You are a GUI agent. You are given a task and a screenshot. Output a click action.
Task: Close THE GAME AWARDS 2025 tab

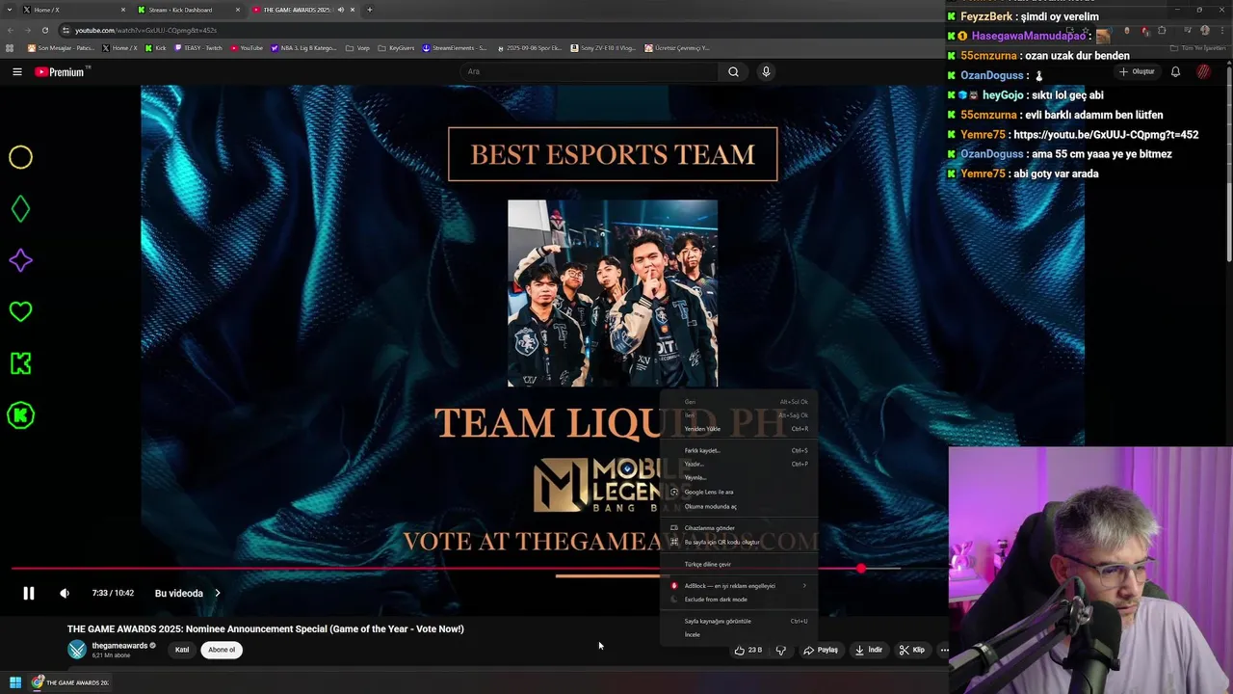(353, 10)
